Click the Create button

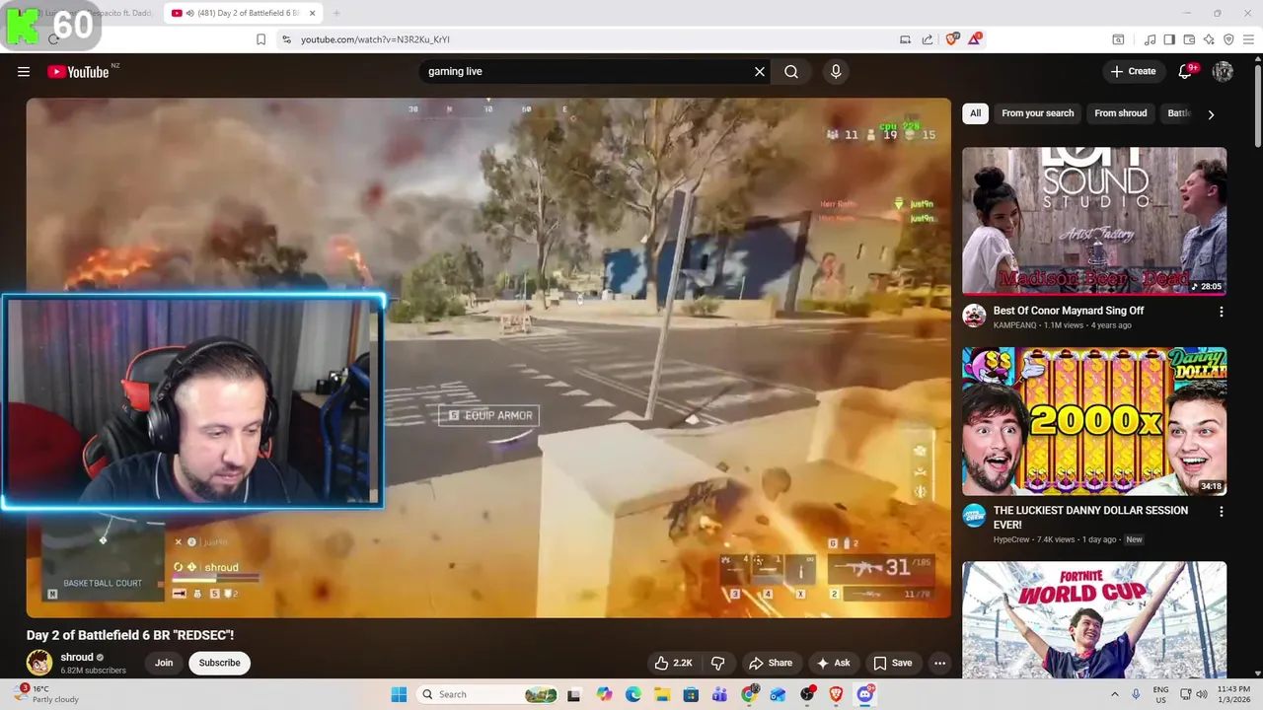point(1133,71)
